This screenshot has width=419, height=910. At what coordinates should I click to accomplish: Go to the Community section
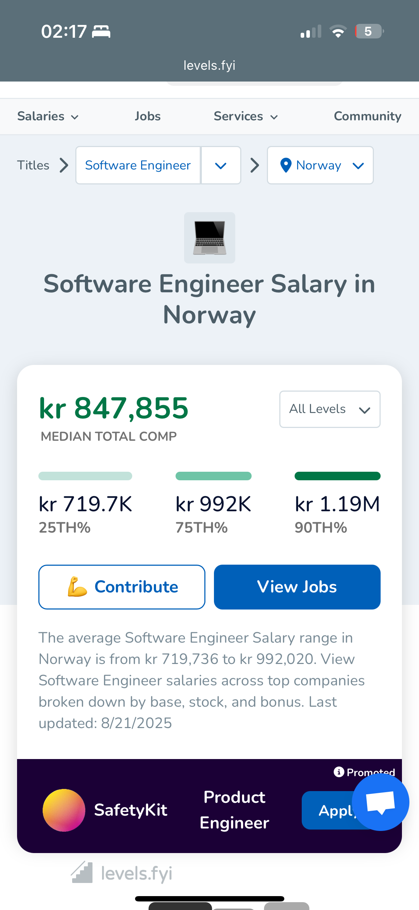click(367, 116)
